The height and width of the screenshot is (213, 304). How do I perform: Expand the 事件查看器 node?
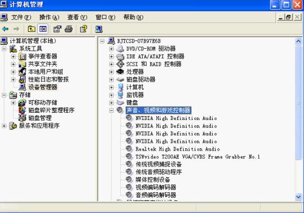pos(13,56)
